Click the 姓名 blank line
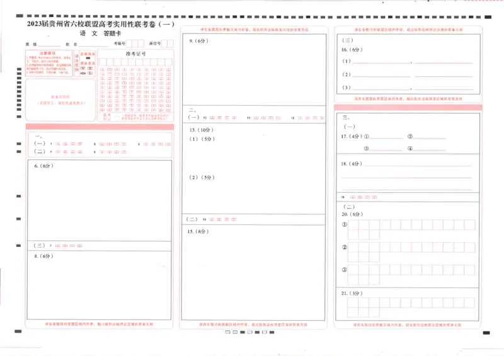The width and height of the screenshot is (504, 356). (x=93, y=45)
